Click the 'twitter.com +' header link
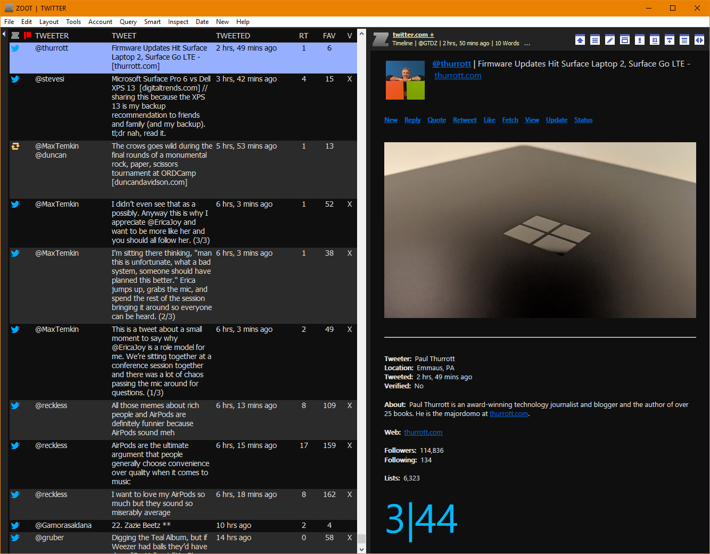710x554 pixels. point(413,35)
